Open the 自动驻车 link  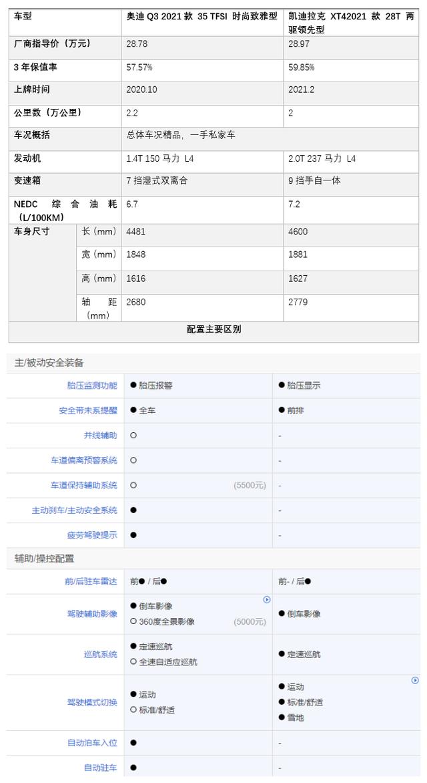(101, 768)
